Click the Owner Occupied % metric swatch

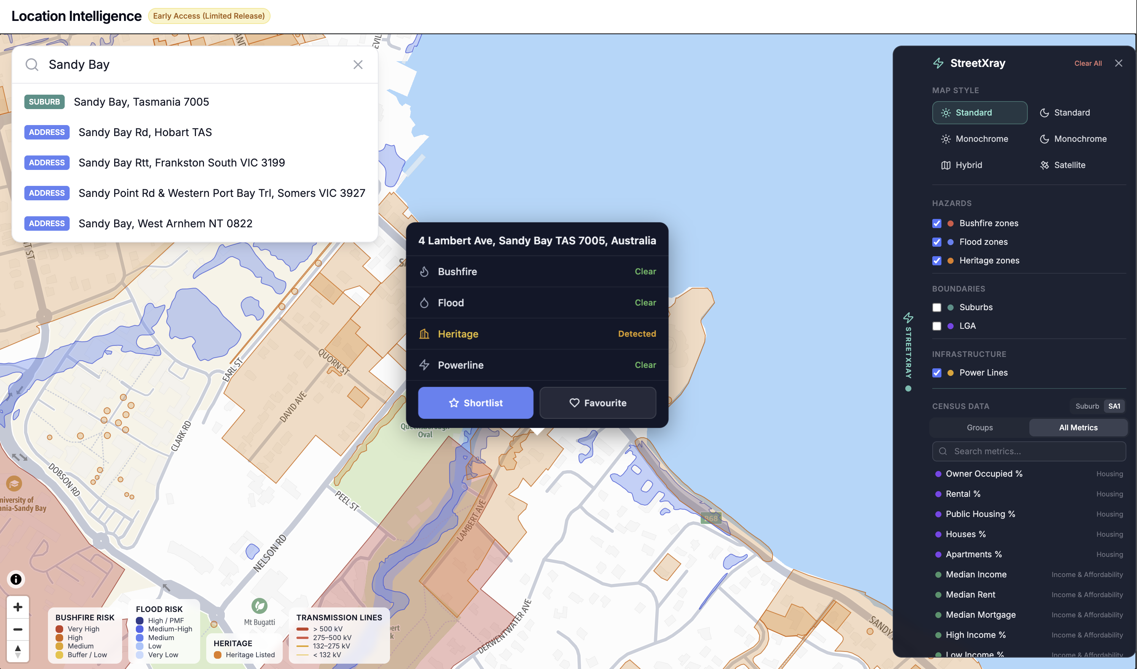939,474
